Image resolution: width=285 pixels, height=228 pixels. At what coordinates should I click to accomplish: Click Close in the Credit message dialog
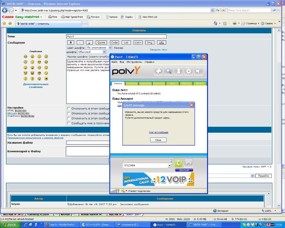point(158,140)
